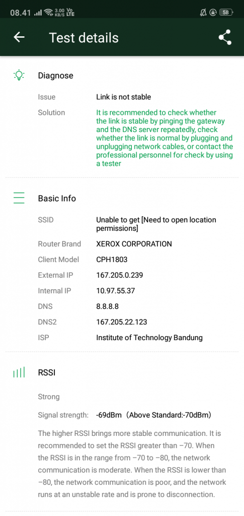Tap the External IP 167.205.0.239 value
244x516 pixels.
pyautogui.click(x=120, y=275)
